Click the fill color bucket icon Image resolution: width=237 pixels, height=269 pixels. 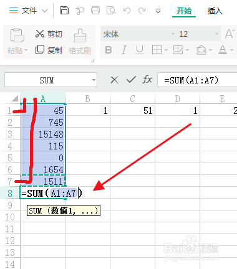[201, 50]
